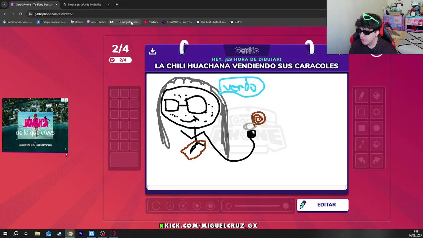
Task: Pick the filled circle shape tool
Action: [x=376, y=128]
